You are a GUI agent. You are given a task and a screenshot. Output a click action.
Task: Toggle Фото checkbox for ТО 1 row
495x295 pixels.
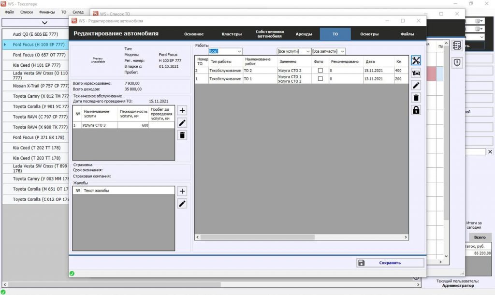[320, 79]
